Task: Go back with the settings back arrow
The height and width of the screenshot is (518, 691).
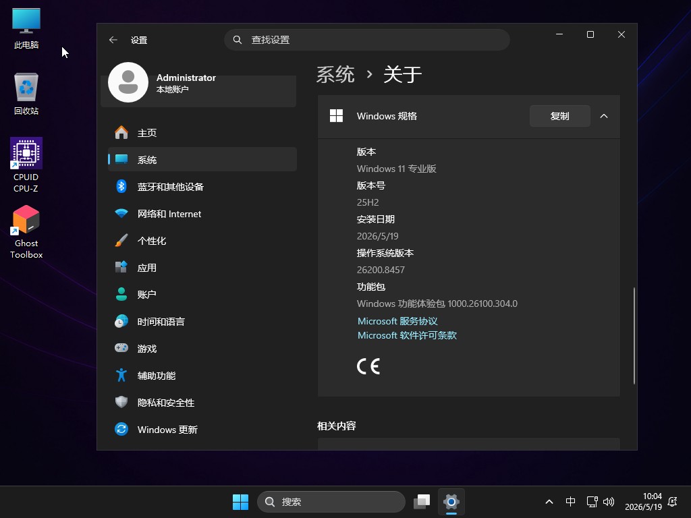Action: [113, 40]
